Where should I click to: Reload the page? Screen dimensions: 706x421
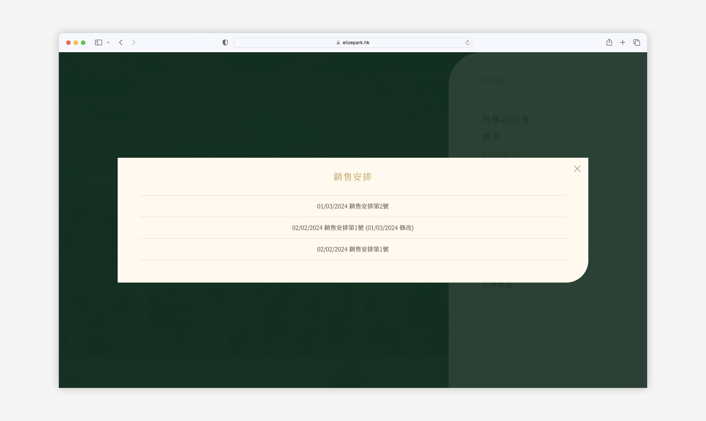[467, 43]
